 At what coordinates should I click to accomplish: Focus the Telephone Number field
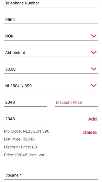coord(51,3)
